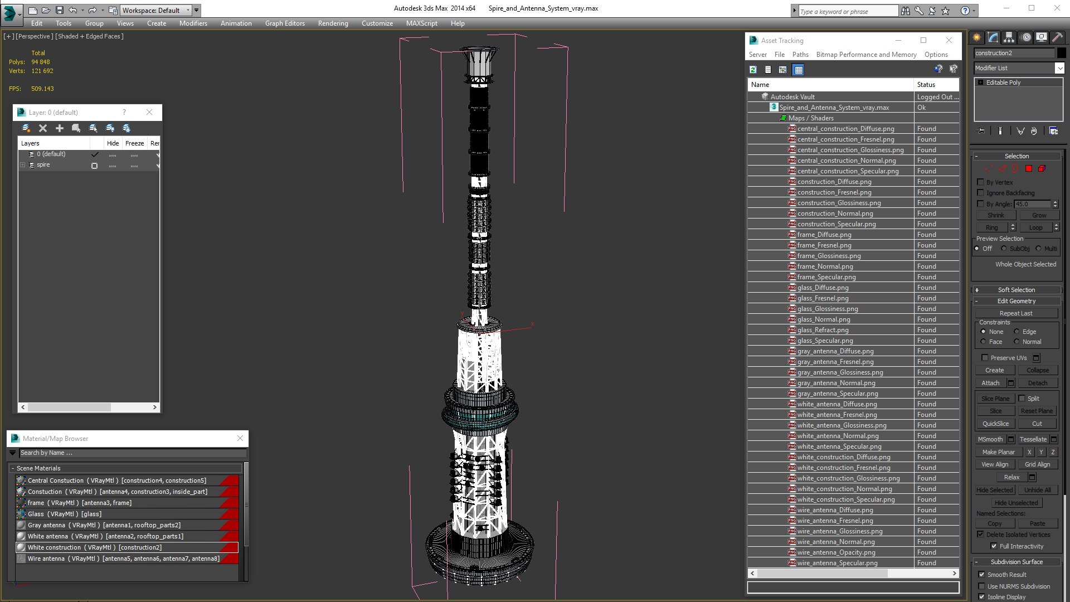This screenshot has height=602, width=1070.
Task: Switch Asset Tracking to table view icon
Action: pos(799,70)
